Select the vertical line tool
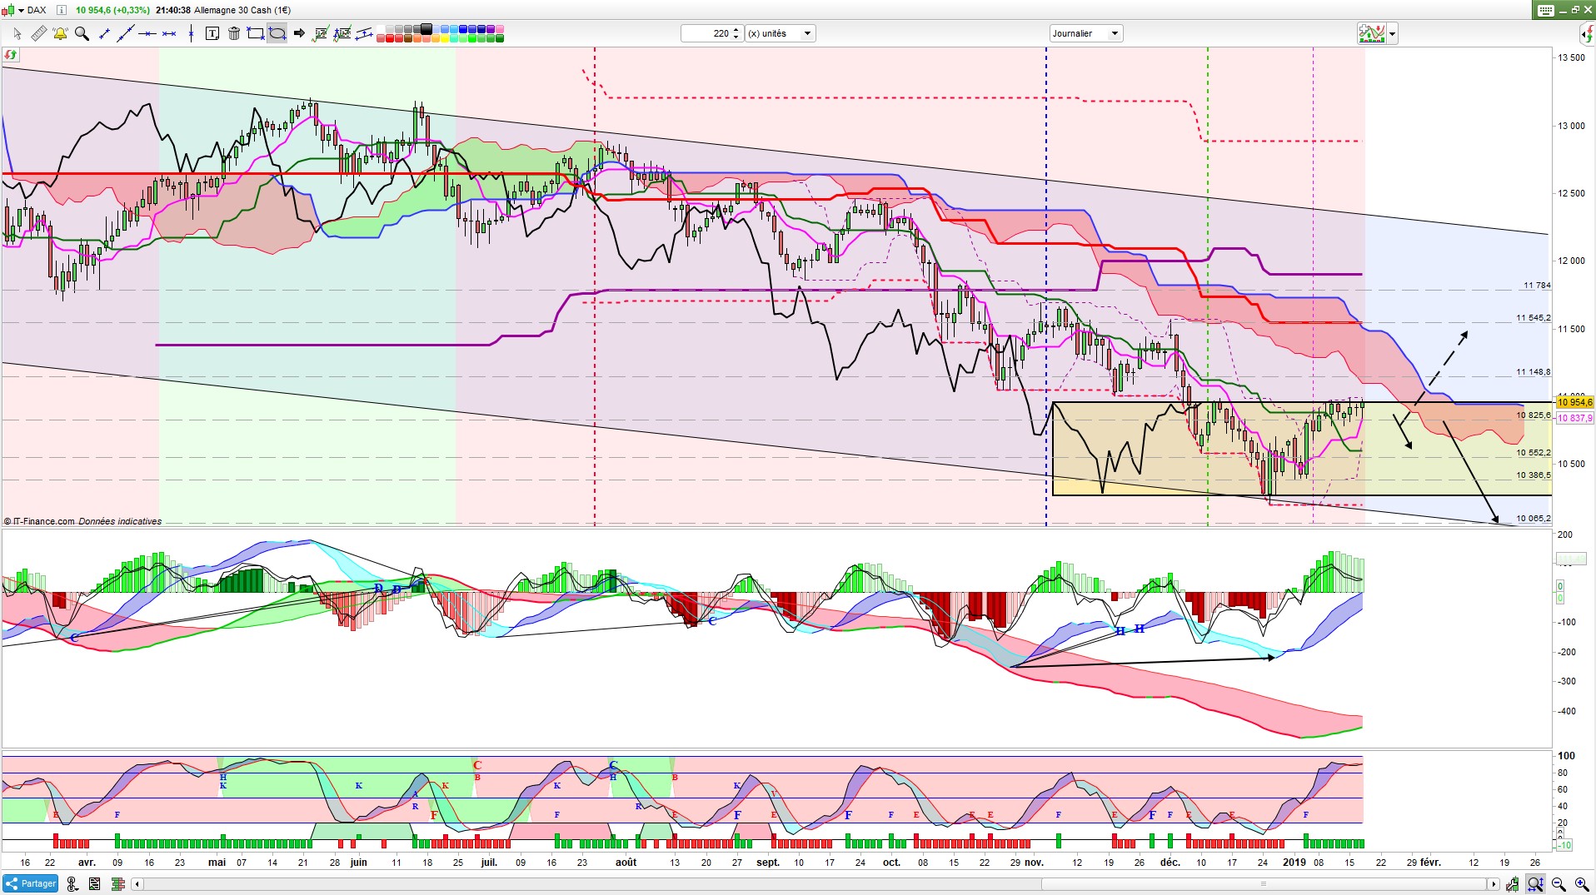The height and width of the screenshot is (895, 1596). (191, 33)
